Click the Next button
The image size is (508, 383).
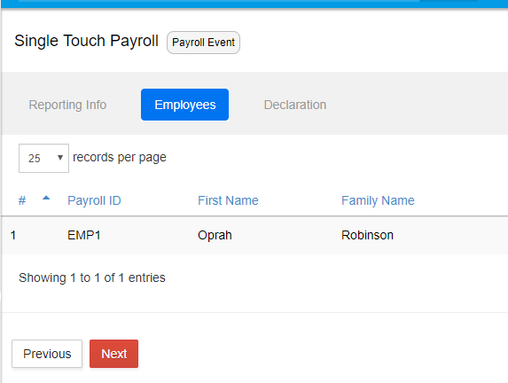pyautogui.click(x=113, y=354)
